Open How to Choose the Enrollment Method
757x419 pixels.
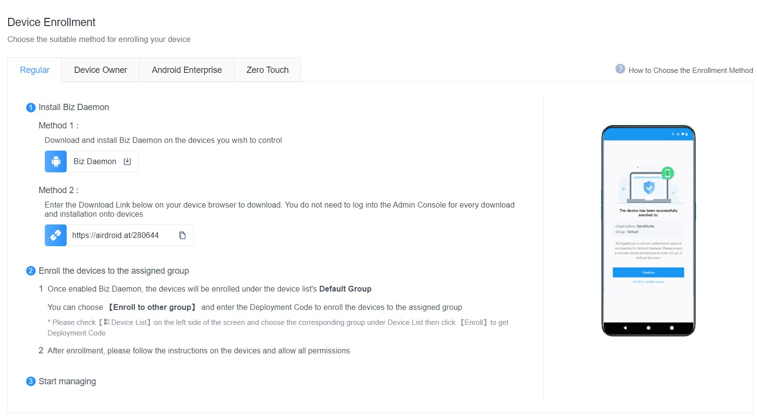(x=690, y=70)
